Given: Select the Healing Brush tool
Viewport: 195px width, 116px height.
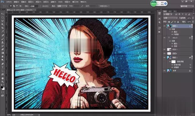Looking at the screenshot, I should [2, 35].
